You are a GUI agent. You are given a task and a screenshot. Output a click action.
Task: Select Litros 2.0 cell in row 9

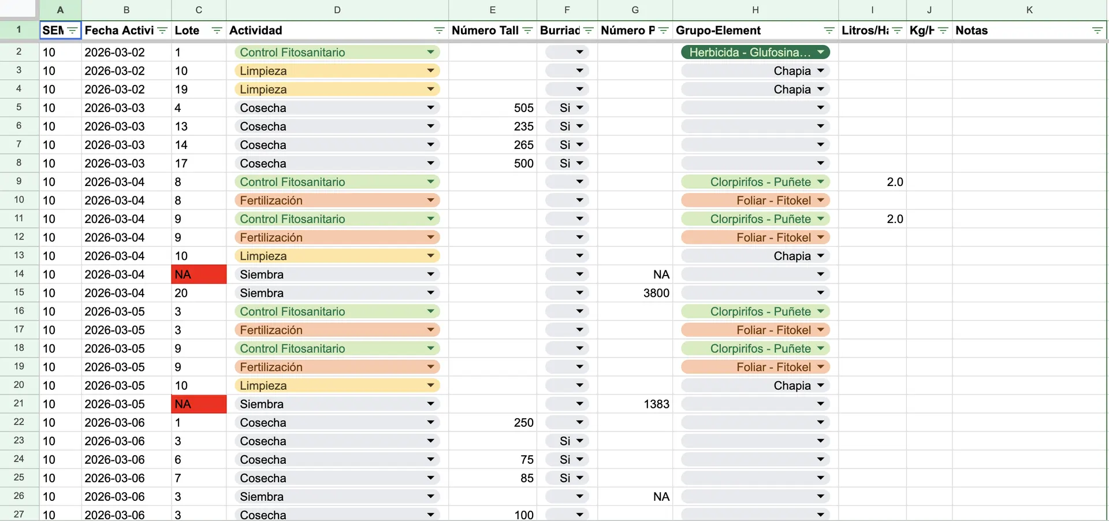[x=872, y=182]
